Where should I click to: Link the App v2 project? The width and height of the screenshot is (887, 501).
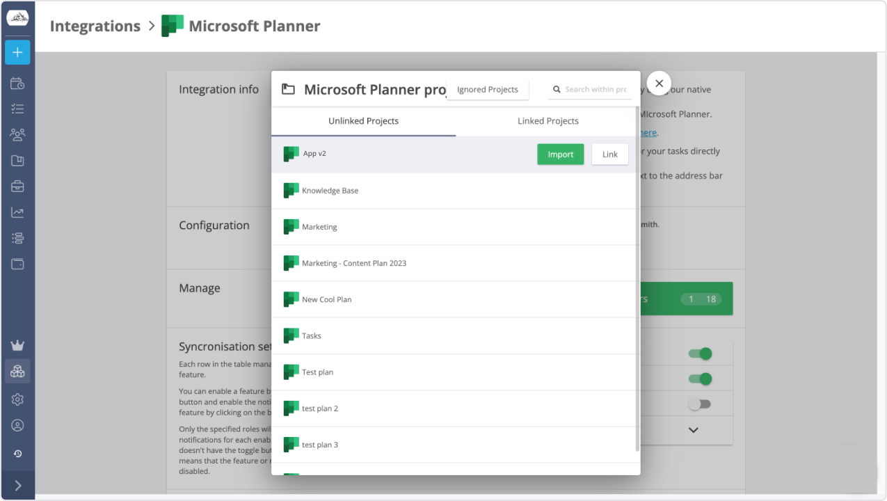click(609, 154)
